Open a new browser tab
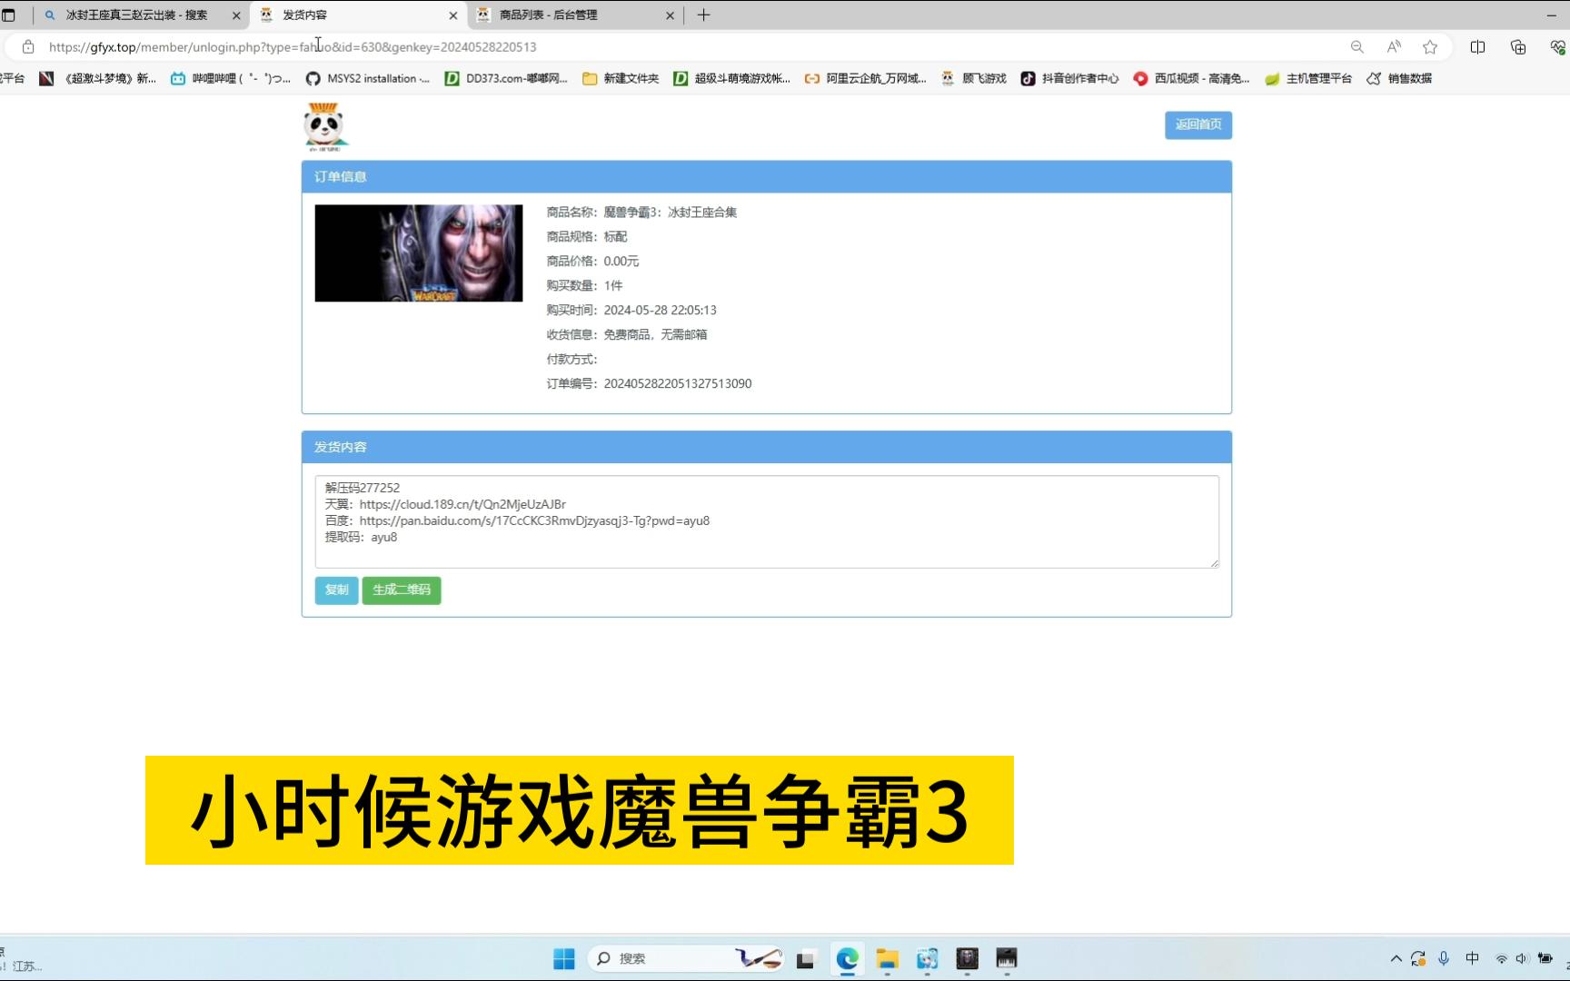 (x=703, y=15)
